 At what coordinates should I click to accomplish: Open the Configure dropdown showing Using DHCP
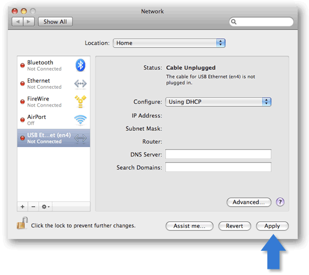pyautogui.click(x=218, y=102)
